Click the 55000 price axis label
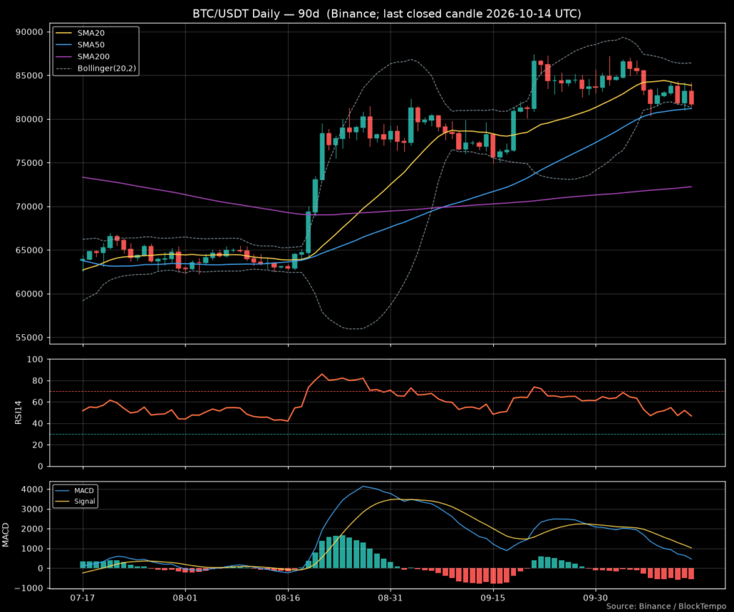This screenshot has width=734, height=612. coord(29,338)
